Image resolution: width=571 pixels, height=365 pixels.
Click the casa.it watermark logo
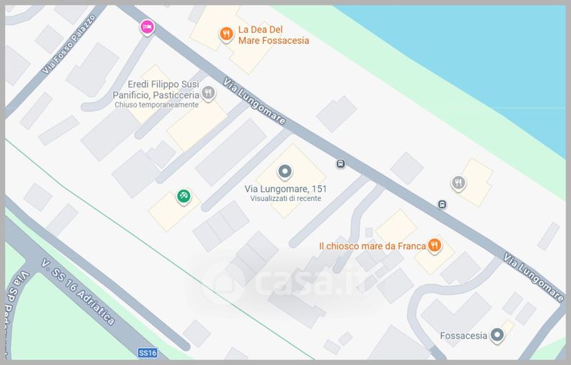[282, 280]
